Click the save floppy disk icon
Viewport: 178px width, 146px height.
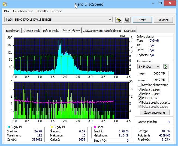click(127, 20)
